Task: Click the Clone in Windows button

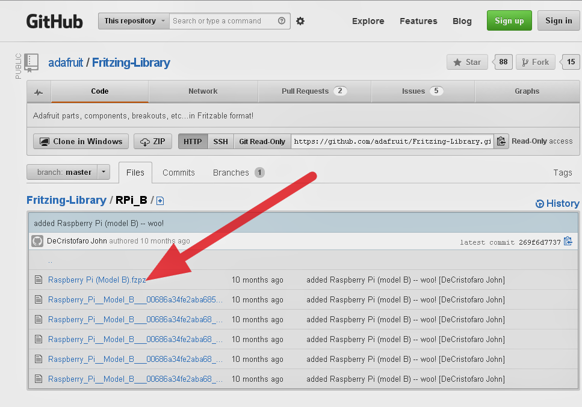Action: (81, 142)
